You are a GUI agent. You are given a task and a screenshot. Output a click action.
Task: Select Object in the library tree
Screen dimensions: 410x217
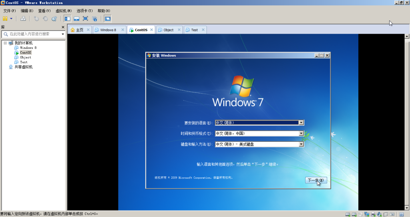coord(26,57)
